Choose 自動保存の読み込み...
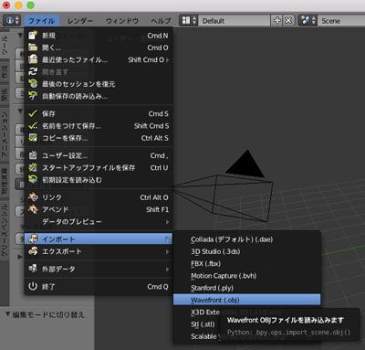The height and width of the screenshot is (350, 365). pyautogui.click(x=99, y=96)
